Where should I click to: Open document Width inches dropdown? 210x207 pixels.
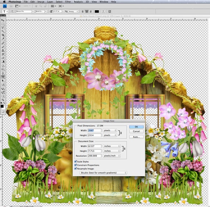pos(112,146)
